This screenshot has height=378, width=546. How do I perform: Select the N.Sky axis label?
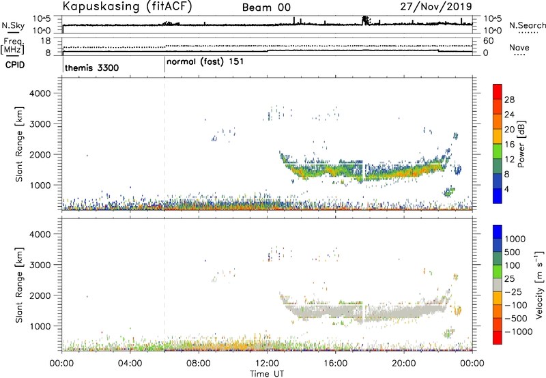(x=13, y=25)
